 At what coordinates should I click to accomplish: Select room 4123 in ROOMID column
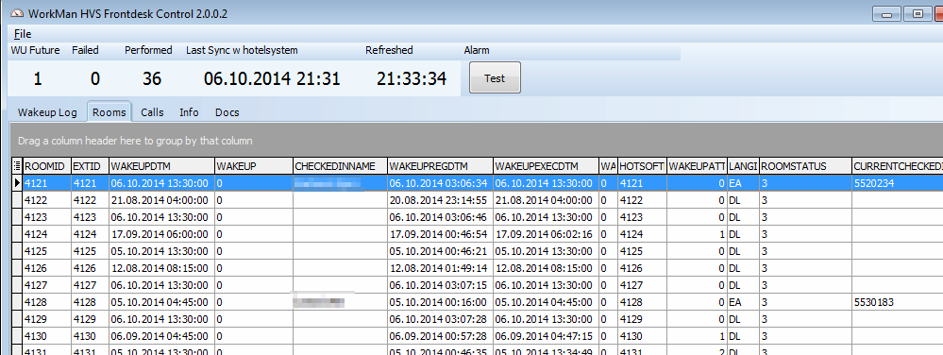pos(46,217)
